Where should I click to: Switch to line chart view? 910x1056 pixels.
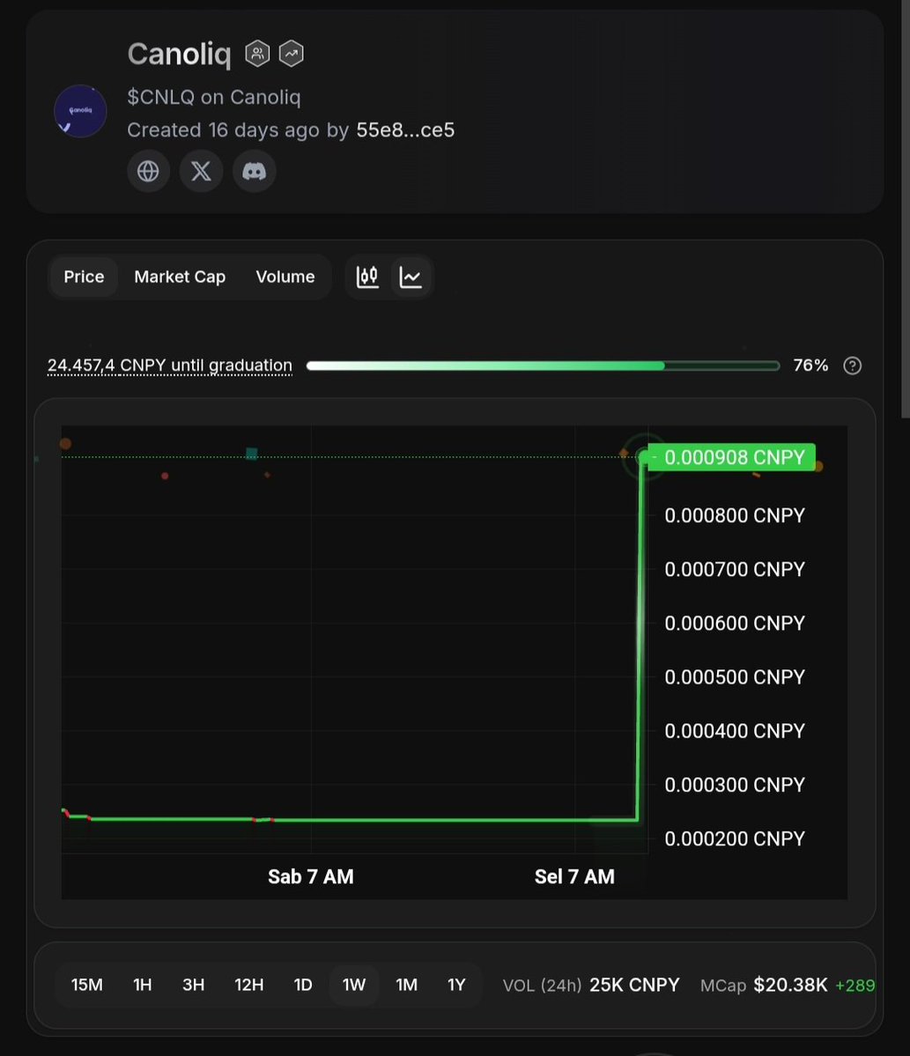[411, 277]
